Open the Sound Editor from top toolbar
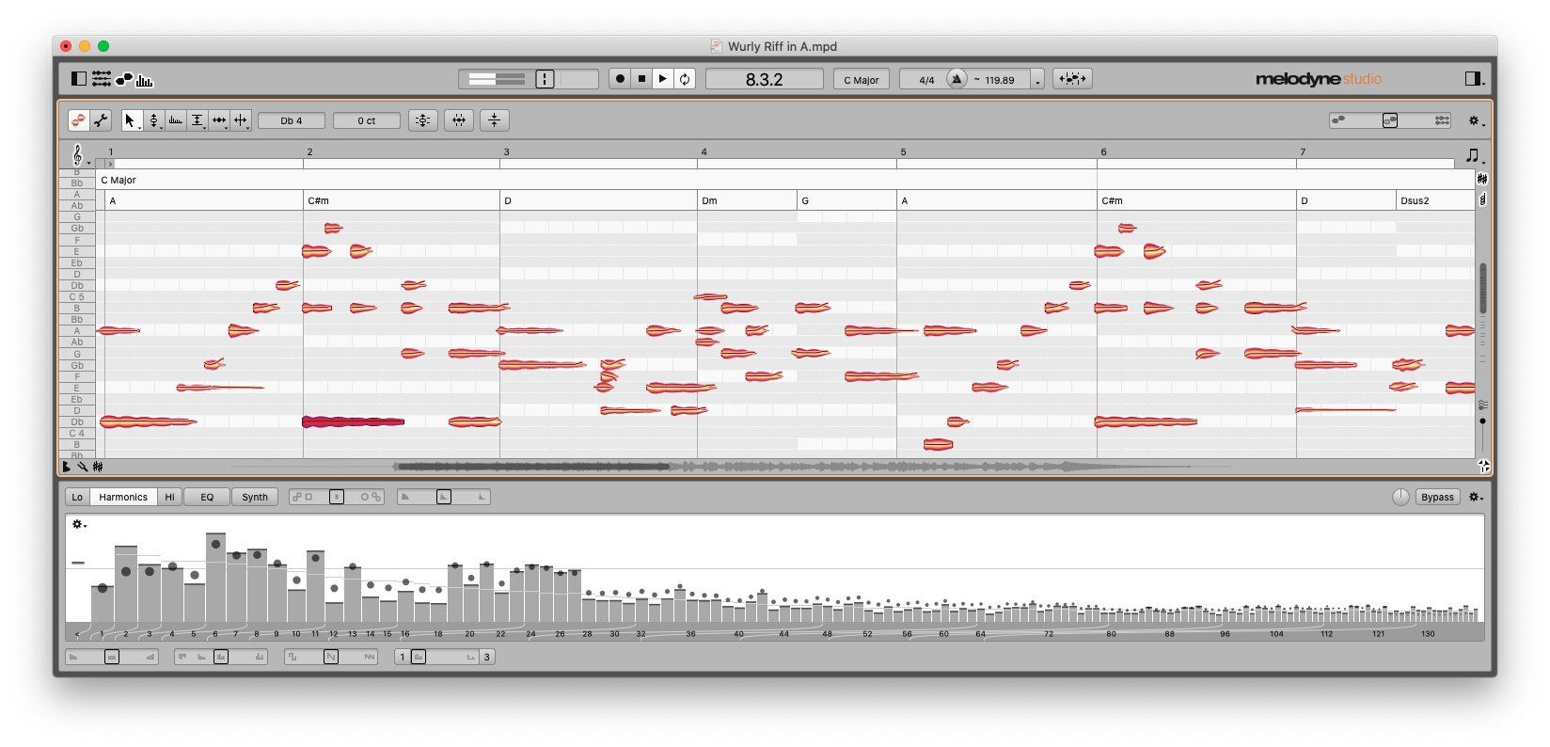The width and height of the screenshot is (1550, 747). point(145,79)
